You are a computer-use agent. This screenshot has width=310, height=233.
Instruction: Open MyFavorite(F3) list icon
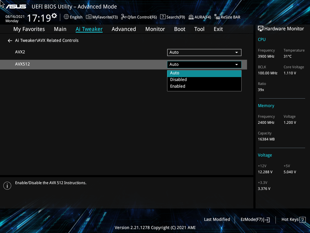coord(89,17)
